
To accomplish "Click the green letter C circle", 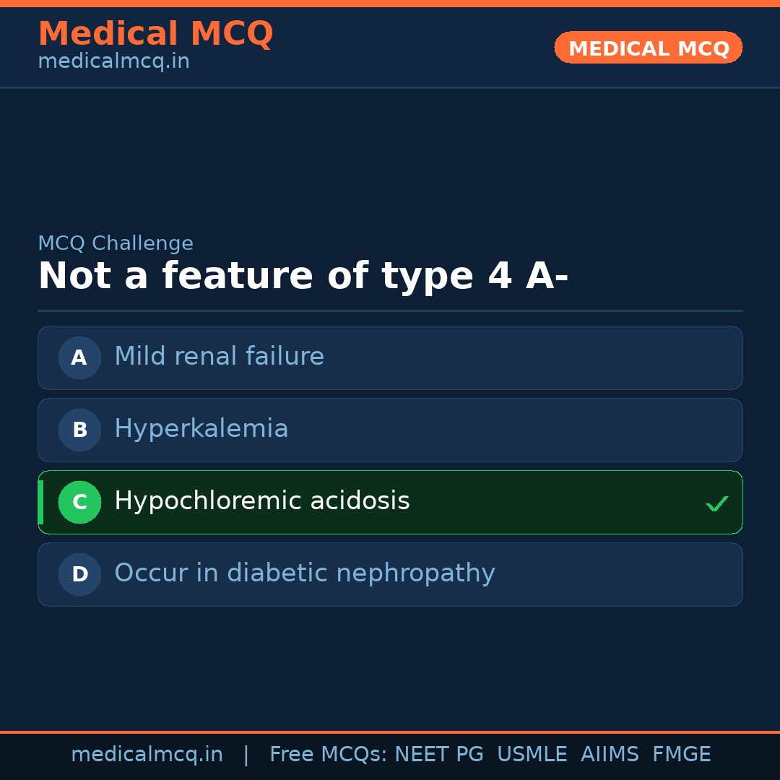I will coord(79,502).
